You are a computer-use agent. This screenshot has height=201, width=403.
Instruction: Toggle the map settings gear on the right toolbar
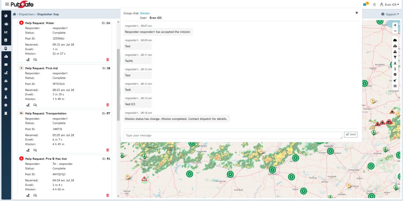click(395, 74)
